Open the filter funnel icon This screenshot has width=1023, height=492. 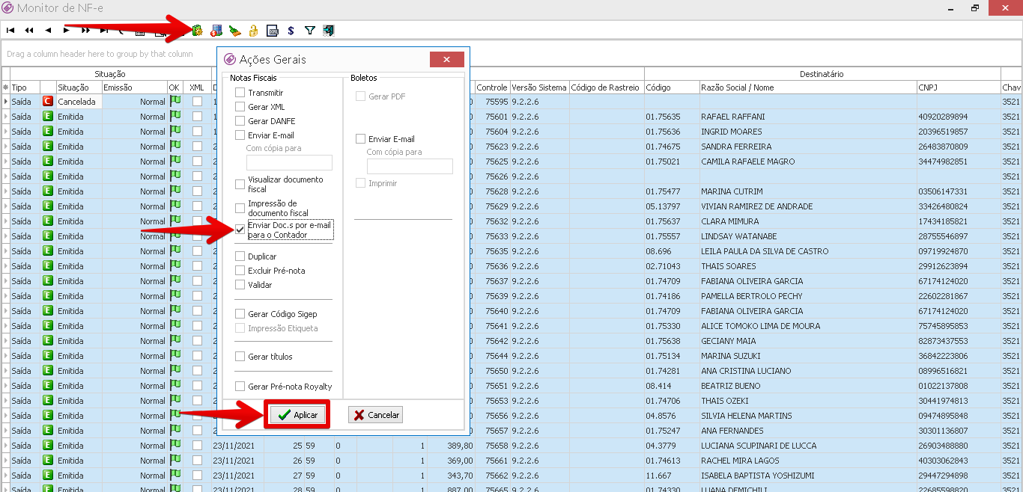point(309,31)
